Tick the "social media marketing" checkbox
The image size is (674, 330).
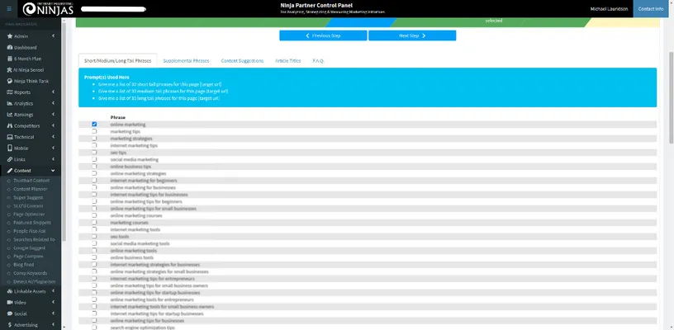pos(94,159)
